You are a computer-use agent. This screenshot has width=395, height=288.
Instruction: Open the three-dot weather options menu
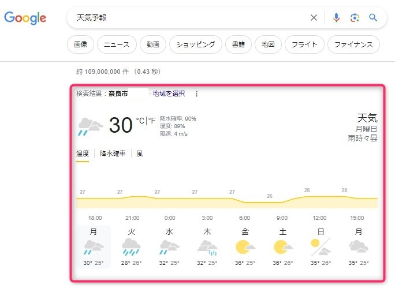(x=196, y=93)
